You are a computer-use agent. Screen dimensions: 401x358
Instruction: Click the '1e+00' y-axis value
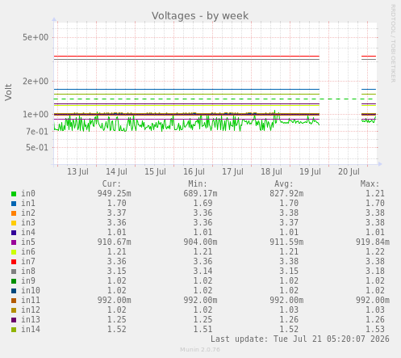(x=36, y=114)
